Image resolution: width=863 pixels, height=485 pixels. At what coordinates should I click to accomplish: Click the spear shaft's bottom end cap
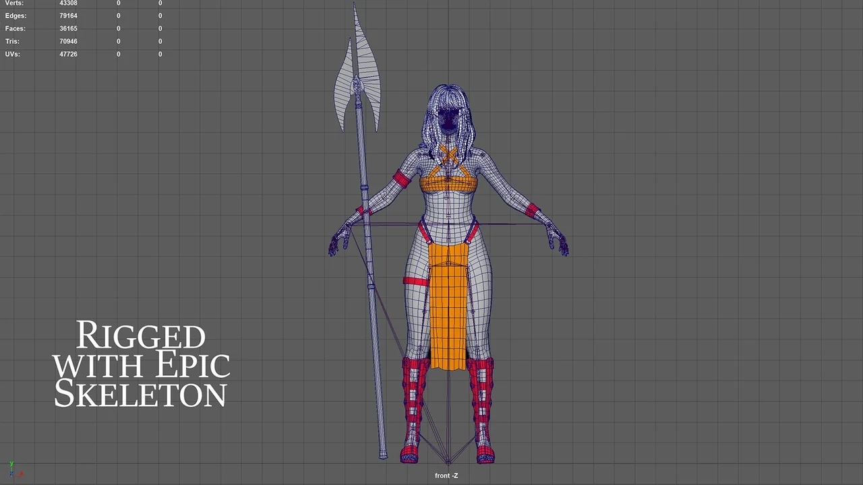click(x=383, y=454)
